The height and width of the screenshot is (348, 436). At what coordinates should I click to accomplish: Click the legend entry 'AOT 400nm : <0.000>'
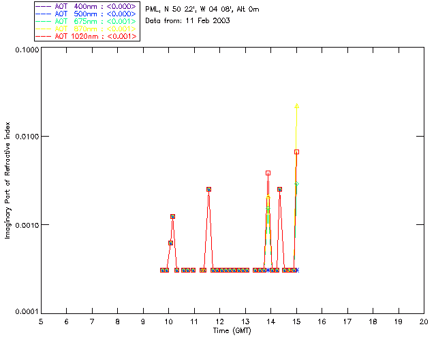87,6
